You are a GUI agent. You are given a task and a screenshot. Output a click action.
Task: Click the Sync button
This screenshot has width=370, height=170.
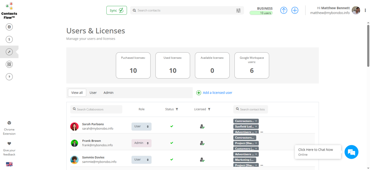point(116,10)
